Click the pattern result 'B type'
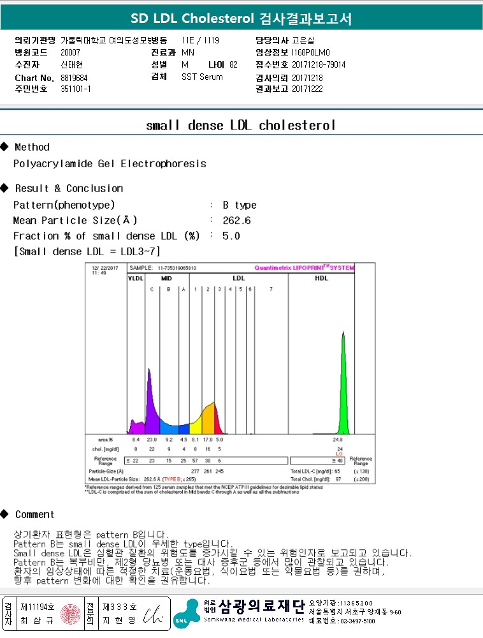 tap(240, 205)
